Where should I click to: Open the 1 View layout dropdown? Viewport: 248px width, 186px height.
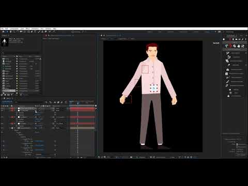[x=173, y=157]
